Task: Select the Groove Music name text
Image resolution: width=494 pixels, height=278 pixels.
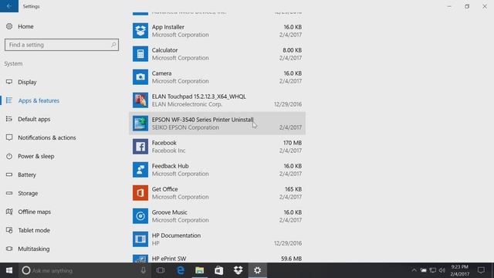Action: 170,212
